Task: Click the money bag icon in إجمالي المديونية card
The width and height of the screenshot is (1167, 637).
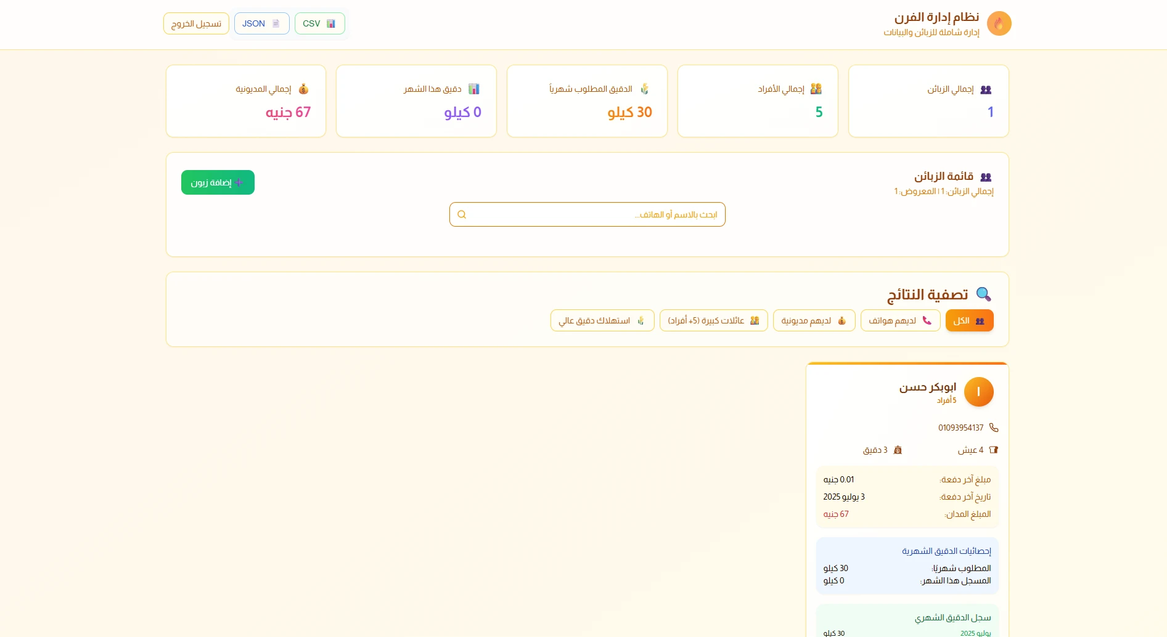Action: coord(303,89)
